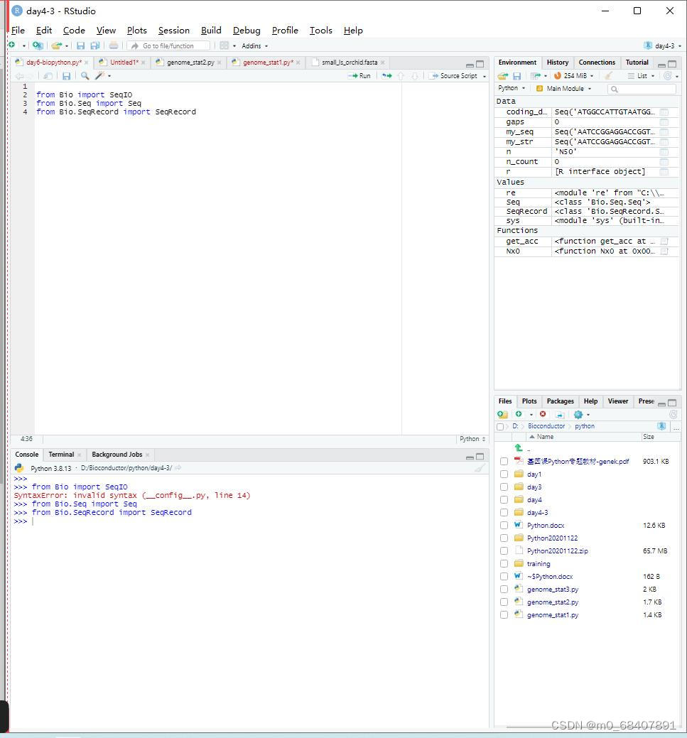Click the Source Script button

[454, 76]
